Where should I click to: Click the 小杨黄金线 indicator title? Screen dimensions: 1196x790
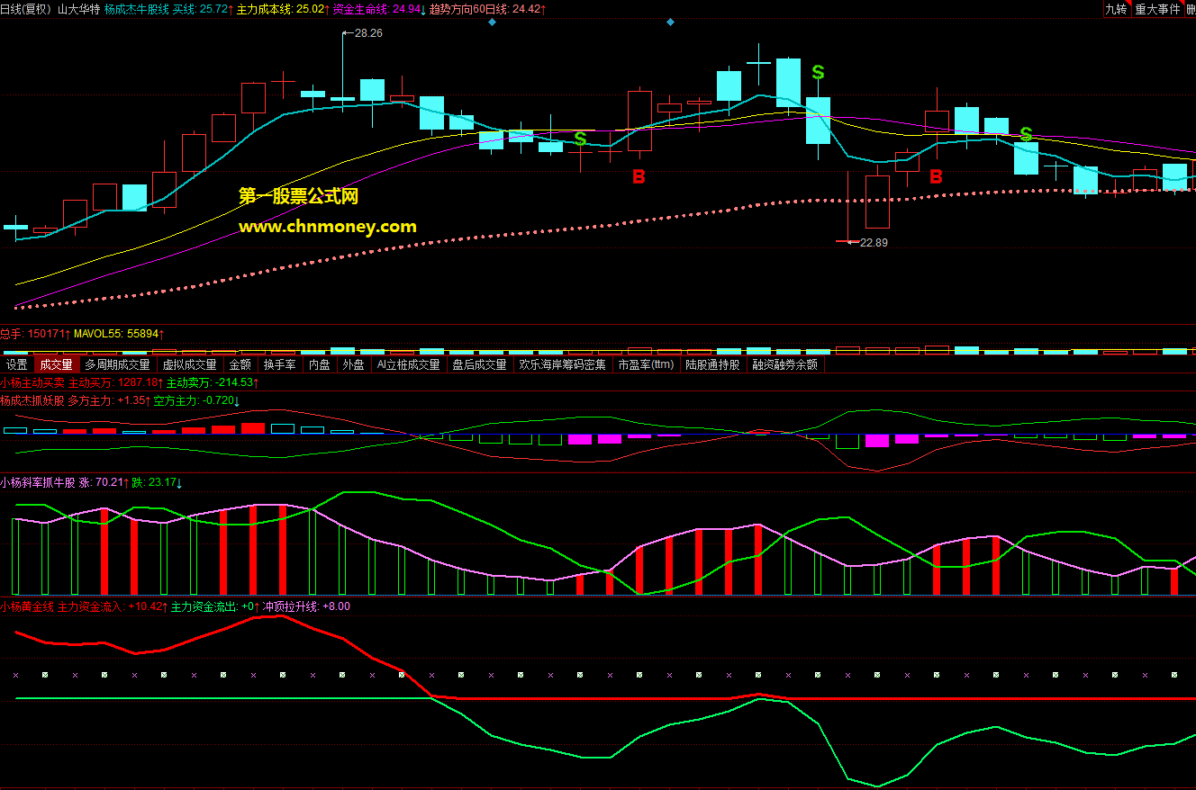(27, 606)
